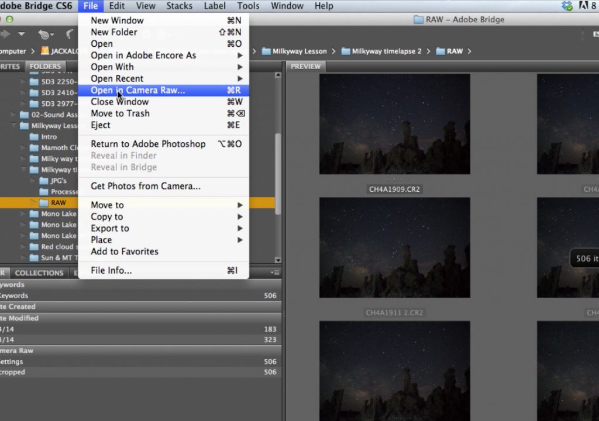Screen dimensions: 599x421
Task: Click the boomerang Return to Photoshop icon
Action: (x=70, y=34)
